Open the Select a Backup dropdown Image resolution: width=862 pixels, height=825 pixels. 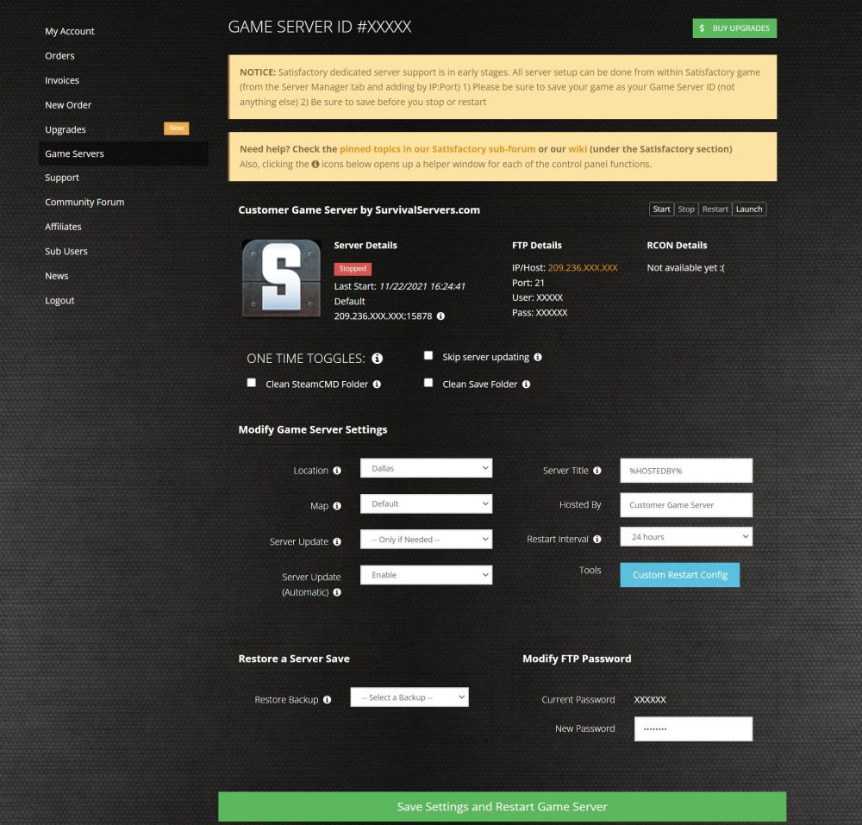[409, 697]
